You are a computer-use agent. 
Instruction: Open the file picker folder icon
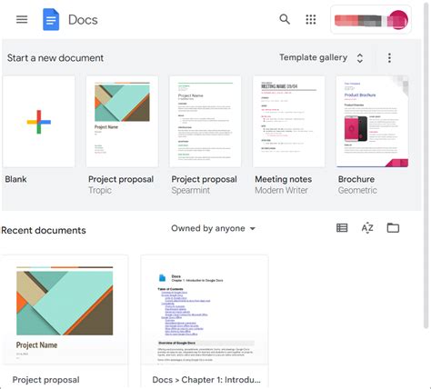pos(393,227)
